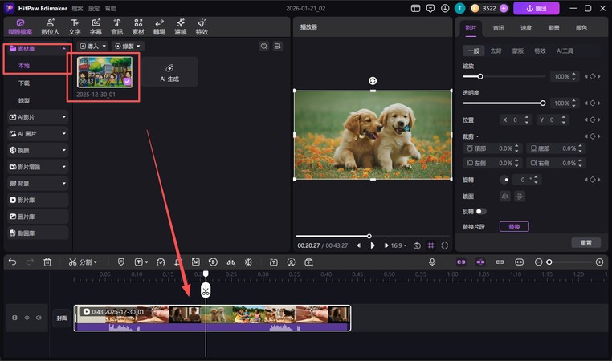The image size is (612, 361).
Task: Open the 導入 import dropdown
Action: 95,47
